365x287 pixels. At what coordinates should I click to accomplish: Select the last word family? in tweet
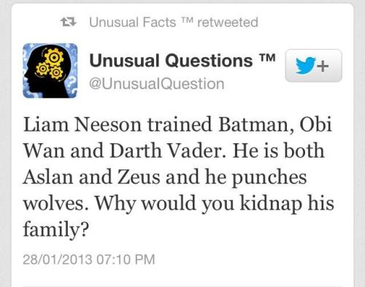[55, 229]
